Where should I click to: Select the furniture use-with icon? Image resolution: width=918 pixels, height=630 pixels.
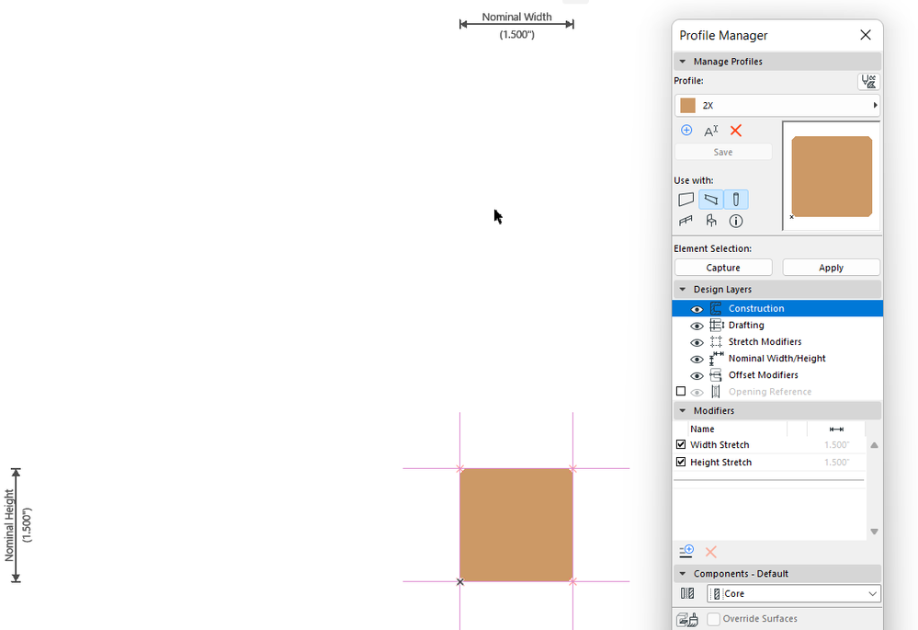point(709,221)
